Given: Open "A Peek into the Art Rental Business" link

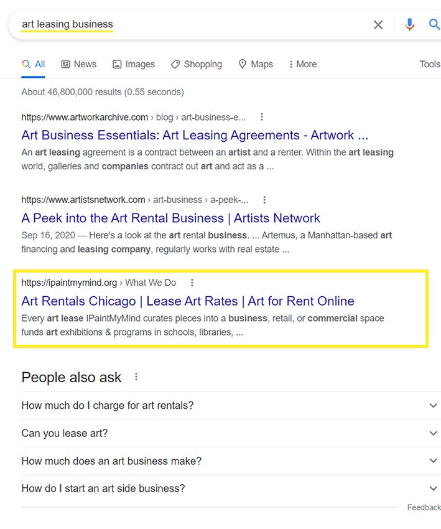Looking at the screenshot, I should tap(170, 218).
